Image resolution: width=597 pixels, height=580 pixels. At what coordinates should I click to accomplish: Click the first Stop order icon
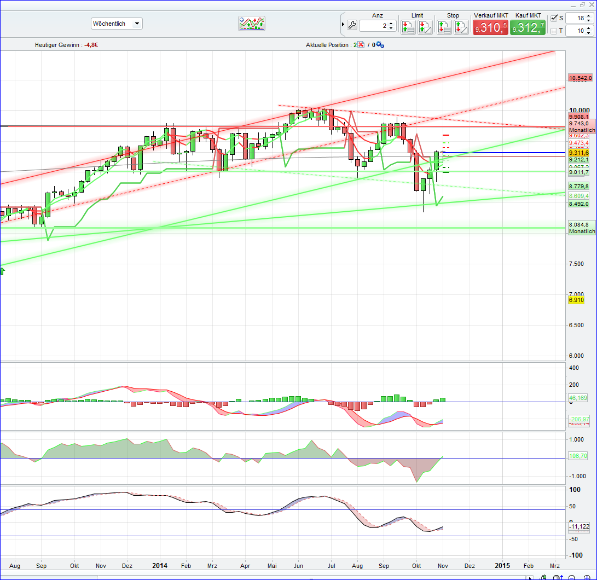(x=444, y=27)
